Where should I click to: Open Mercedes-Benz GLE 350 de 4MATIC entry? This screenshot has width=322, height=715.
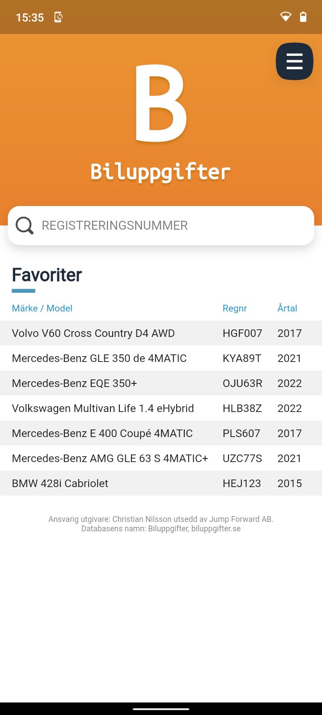pos(99,358)
